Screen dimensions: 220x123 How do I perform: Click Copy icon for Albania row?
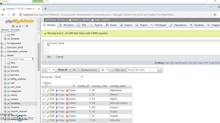[57, 95]
